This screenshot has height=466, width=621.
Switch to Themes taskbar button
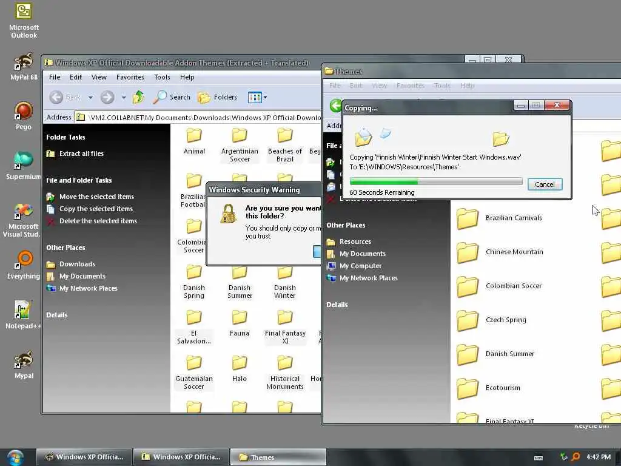pyautogui.click(x=278, y=457)
